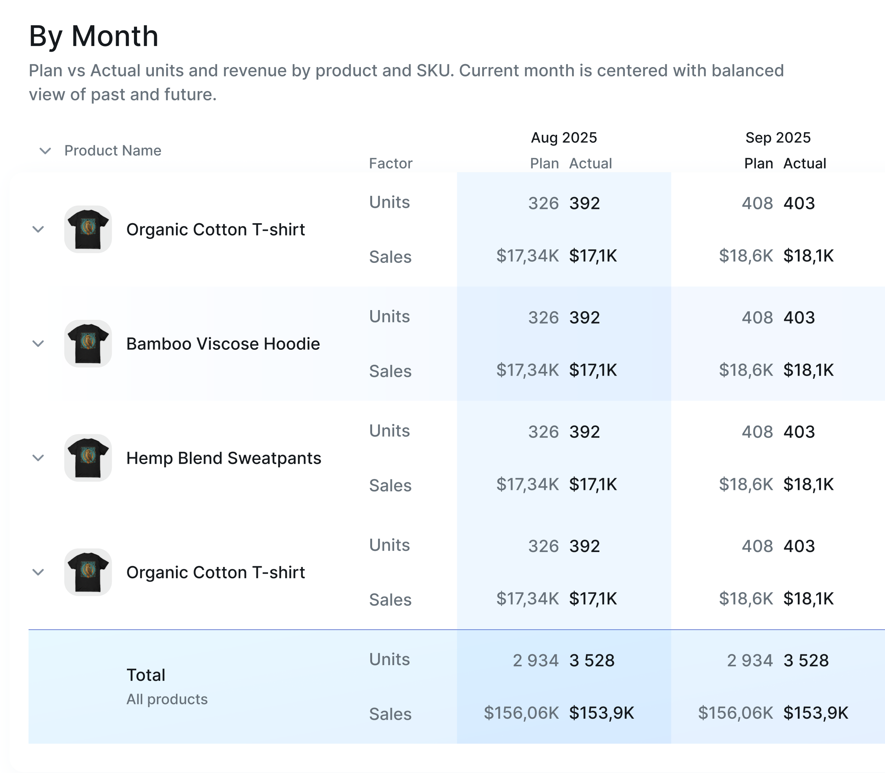This screenshot has height=773, width=885.
Task: Click Bamboo Viscose Hoodie Sep plan units 408
Action: pos(757,318)
